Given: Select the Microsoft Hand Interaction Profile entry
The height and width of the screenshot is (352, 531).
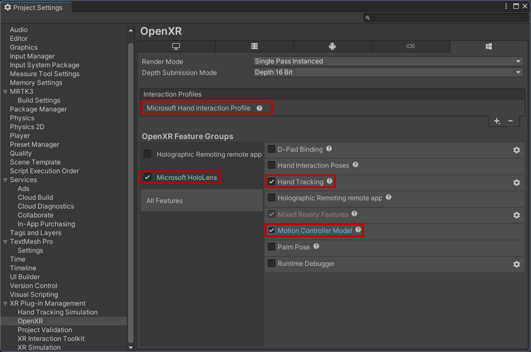Looking at the screenshot, I should 198,108.
